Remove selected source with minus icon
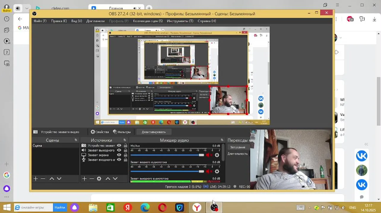Screen dimensions: 381x213 pos(92,178)
